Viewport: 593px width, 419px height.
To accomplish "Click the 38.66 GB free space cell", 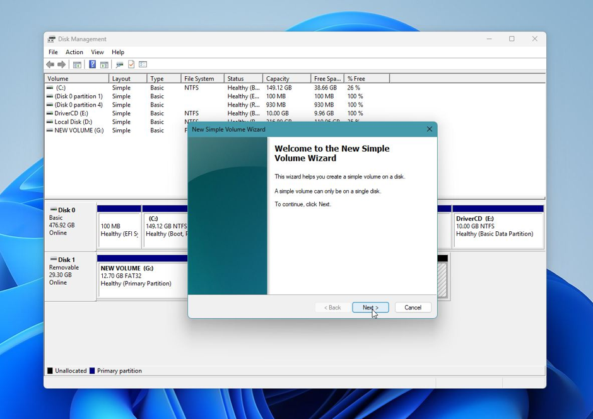I will tap(326, 88).
